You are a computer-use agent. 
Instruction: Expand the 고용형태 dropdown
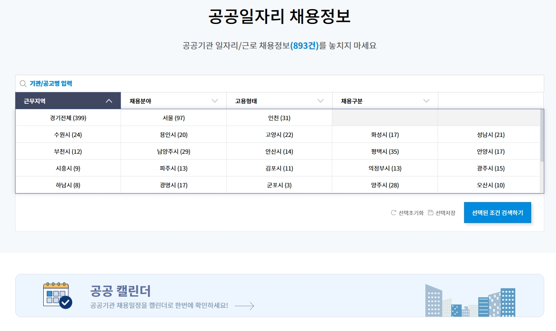(x=321, y=100)
